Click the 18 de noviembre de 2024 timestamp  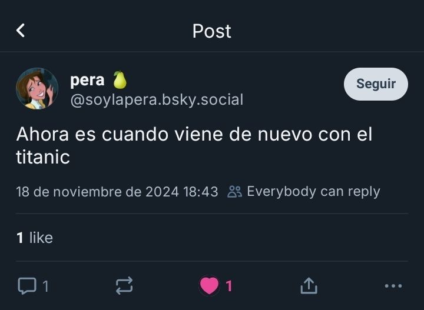pyautogui.click(x=117, y=192)
